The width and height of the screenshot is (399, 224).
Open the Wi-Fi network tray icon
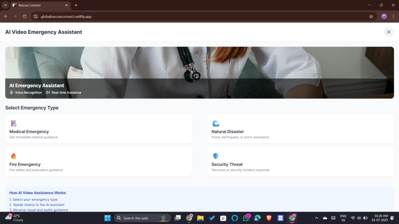pos(353,218)
